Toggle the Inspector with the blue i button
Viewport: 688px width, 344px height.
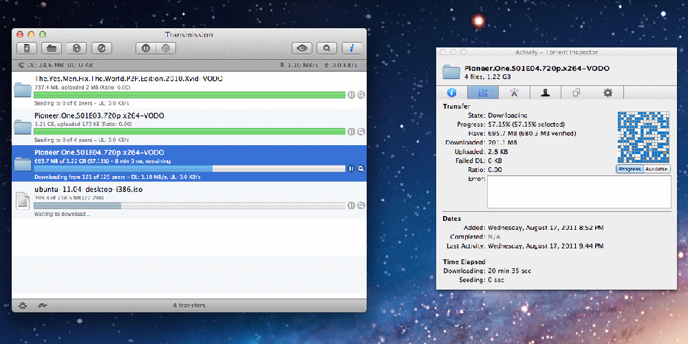point(352,48)
